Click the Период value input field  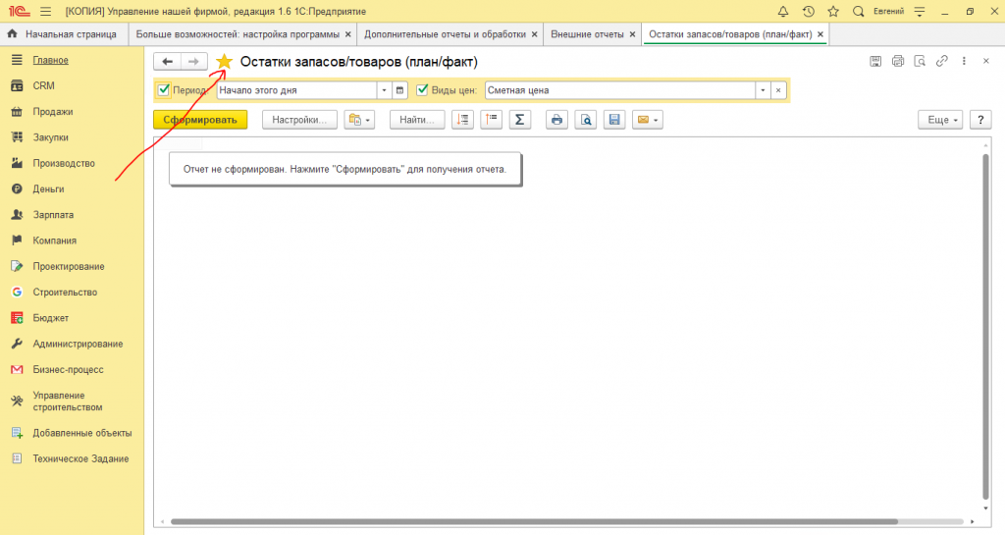302,90
